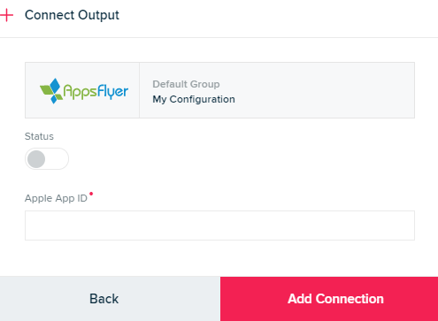Select the My Configuration name
Viewport: 438px width, 321px height.
194,99
